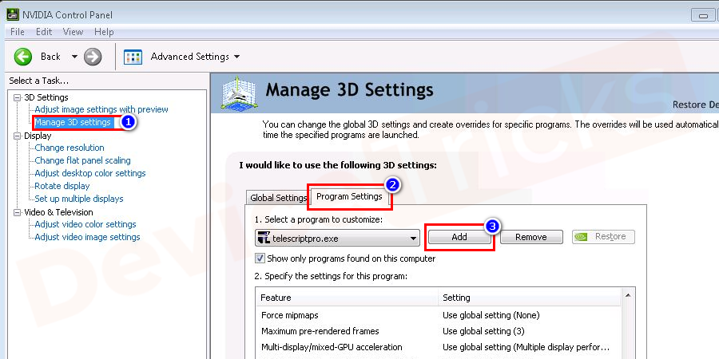This screenshot has height=359, width=719.
Task: Click the Setting column header
Action: 529,298
